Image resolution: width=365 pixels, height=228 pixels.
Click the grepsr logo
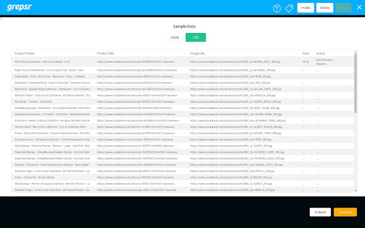(x=19, y=7)
